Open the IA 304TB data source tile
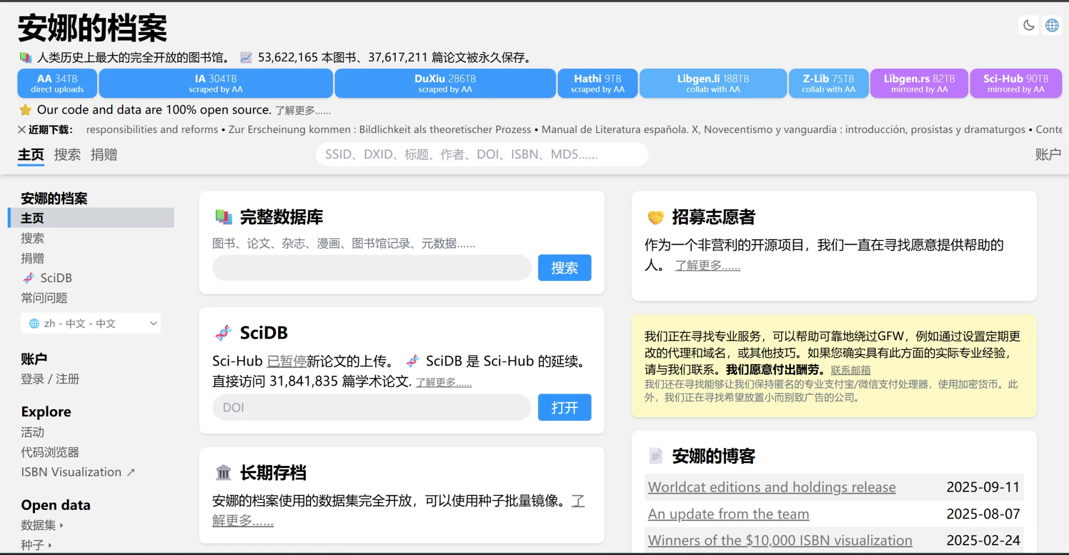The image size is (1069, 555). coord(216,83)
